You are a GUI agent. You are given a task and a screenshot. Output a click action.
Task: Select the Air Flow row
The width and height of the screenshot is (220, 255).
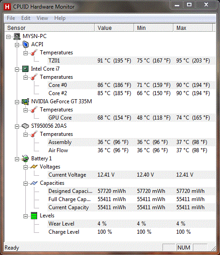click(131, 150)
